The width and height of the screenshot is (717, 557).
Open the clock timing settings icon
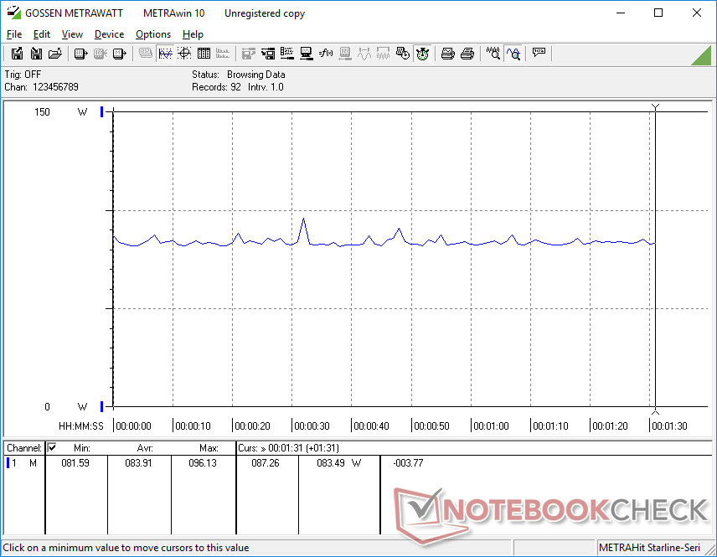tap(402, 54)
